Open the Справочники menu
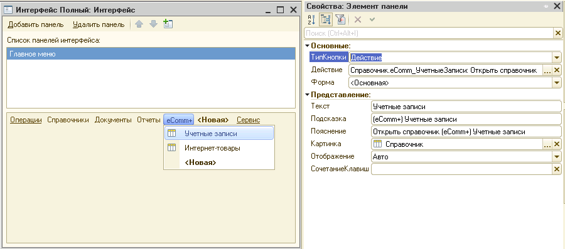 pos(68,120)
